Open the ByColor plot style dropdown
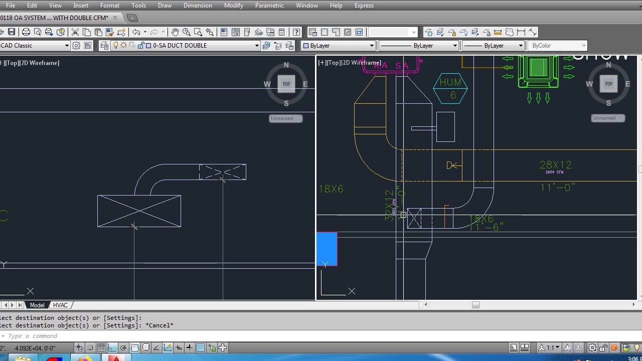The image size is (642, 361). point(557,46)
